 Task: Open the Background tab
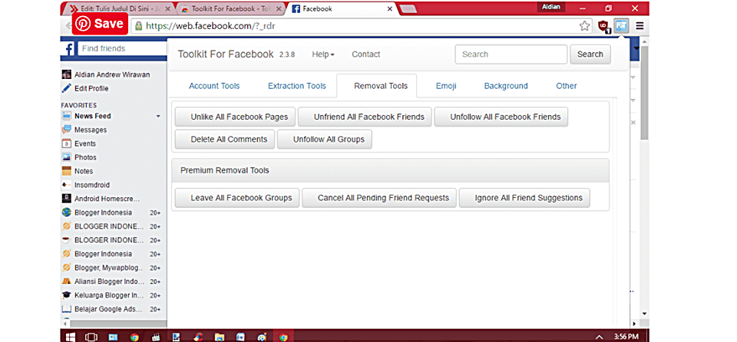point(506,86)
